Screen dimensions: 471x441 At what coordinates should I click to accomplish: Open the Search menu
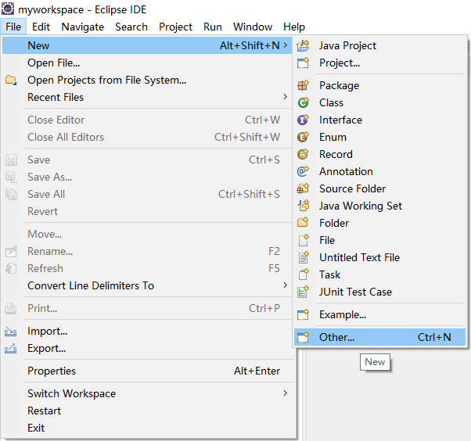(131, 27)
